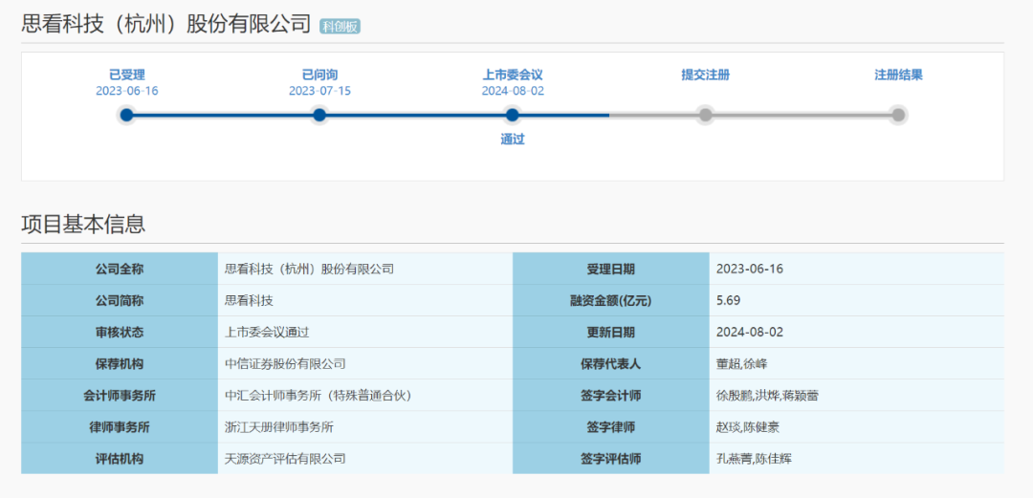Image resolution: width=1033 pixels, height=498 pixels.
Task: Click the 提交注册 gray timeline dot
Action: (x=705, y=115)
